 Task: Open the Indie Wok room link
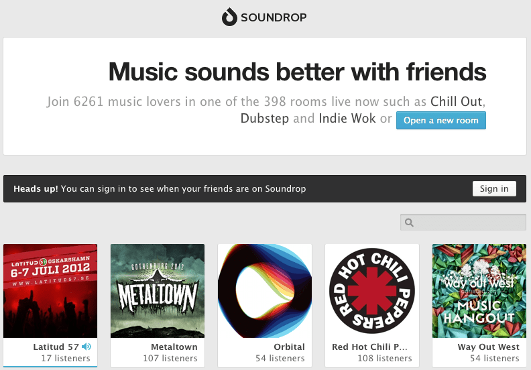click(x=347, y=119)
